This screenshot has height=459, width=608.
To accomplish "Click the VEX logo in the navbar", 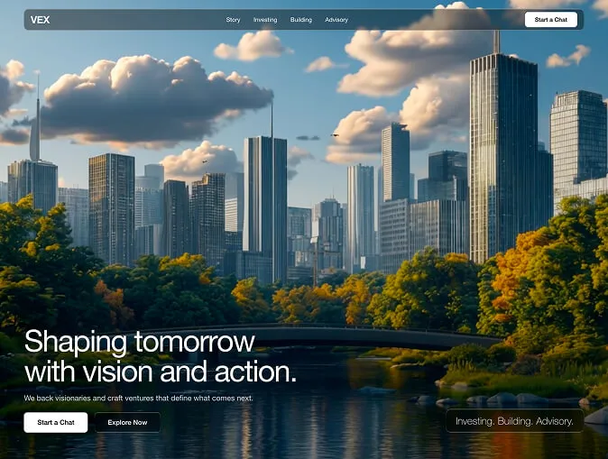I will coord(40,20).
